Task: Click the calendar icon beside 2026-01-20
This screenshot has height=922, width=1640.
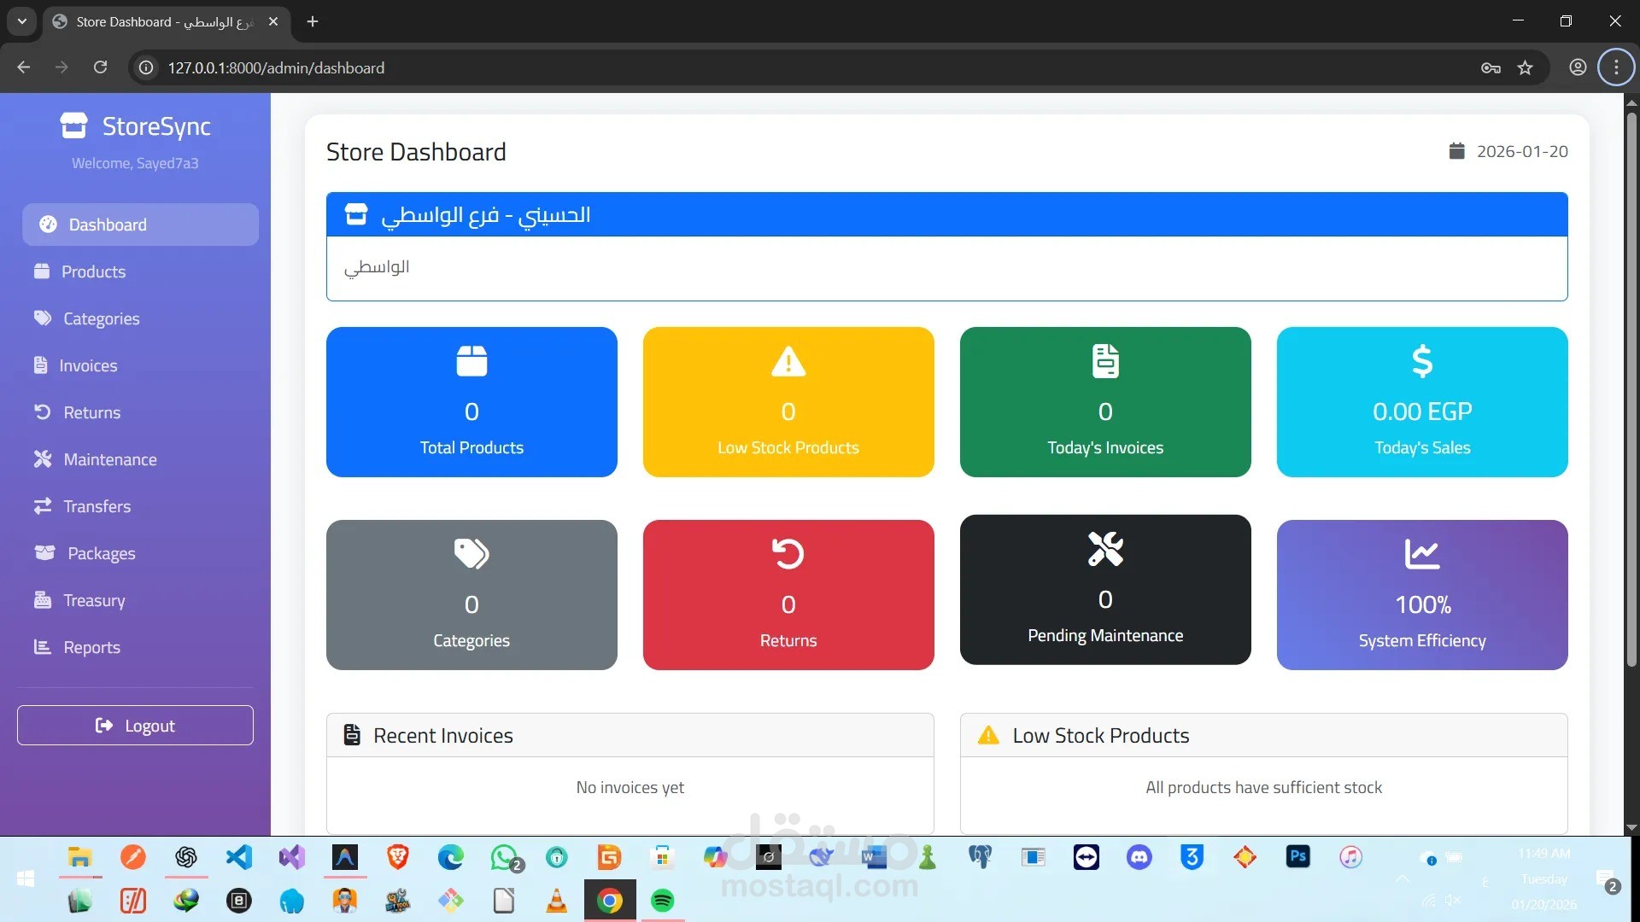Action: pos(1457,150)
